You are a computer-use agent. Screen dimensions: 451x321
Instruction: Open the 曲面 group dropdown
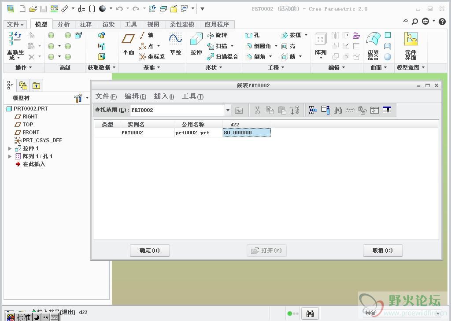378,68
